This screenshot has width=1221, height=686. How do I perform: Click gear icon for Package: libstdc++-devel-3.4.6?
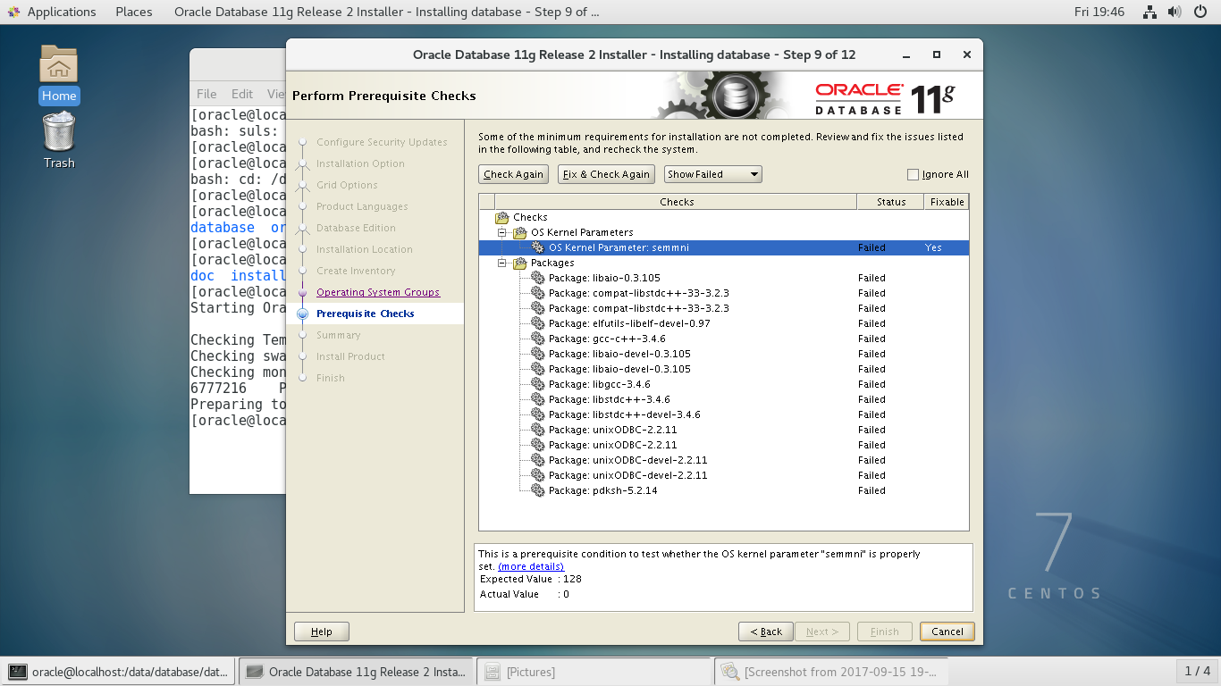pos(537,414)
